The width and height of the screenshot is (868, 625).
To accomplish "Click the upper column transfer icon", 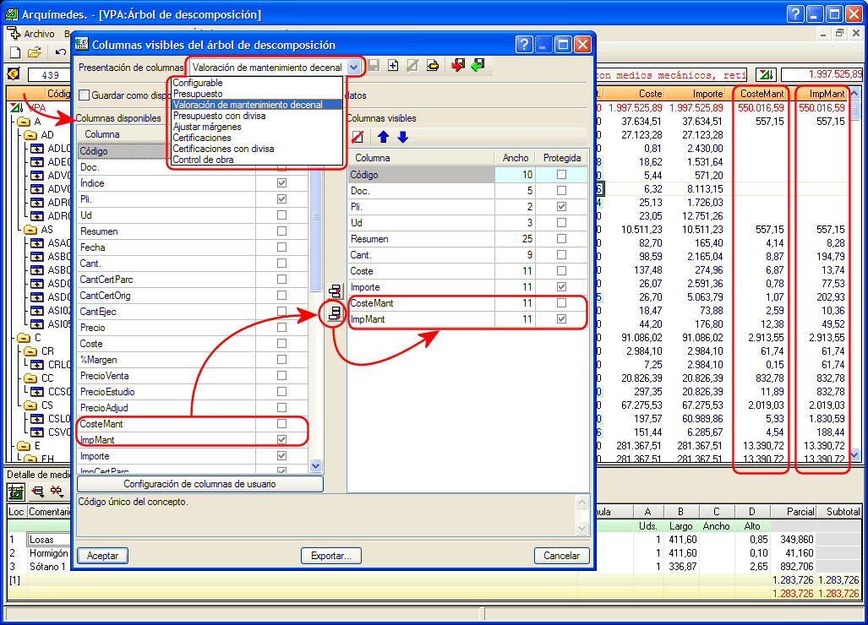I will (335, 291).
